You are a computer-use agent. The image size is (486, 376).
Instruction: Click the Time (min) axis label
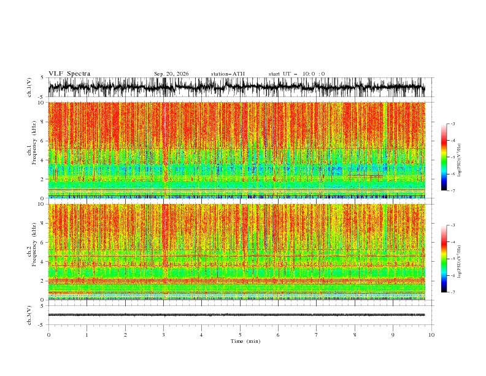245,341
